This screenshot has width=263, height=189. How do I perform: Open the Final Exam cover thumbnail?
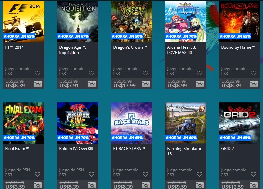24,123
